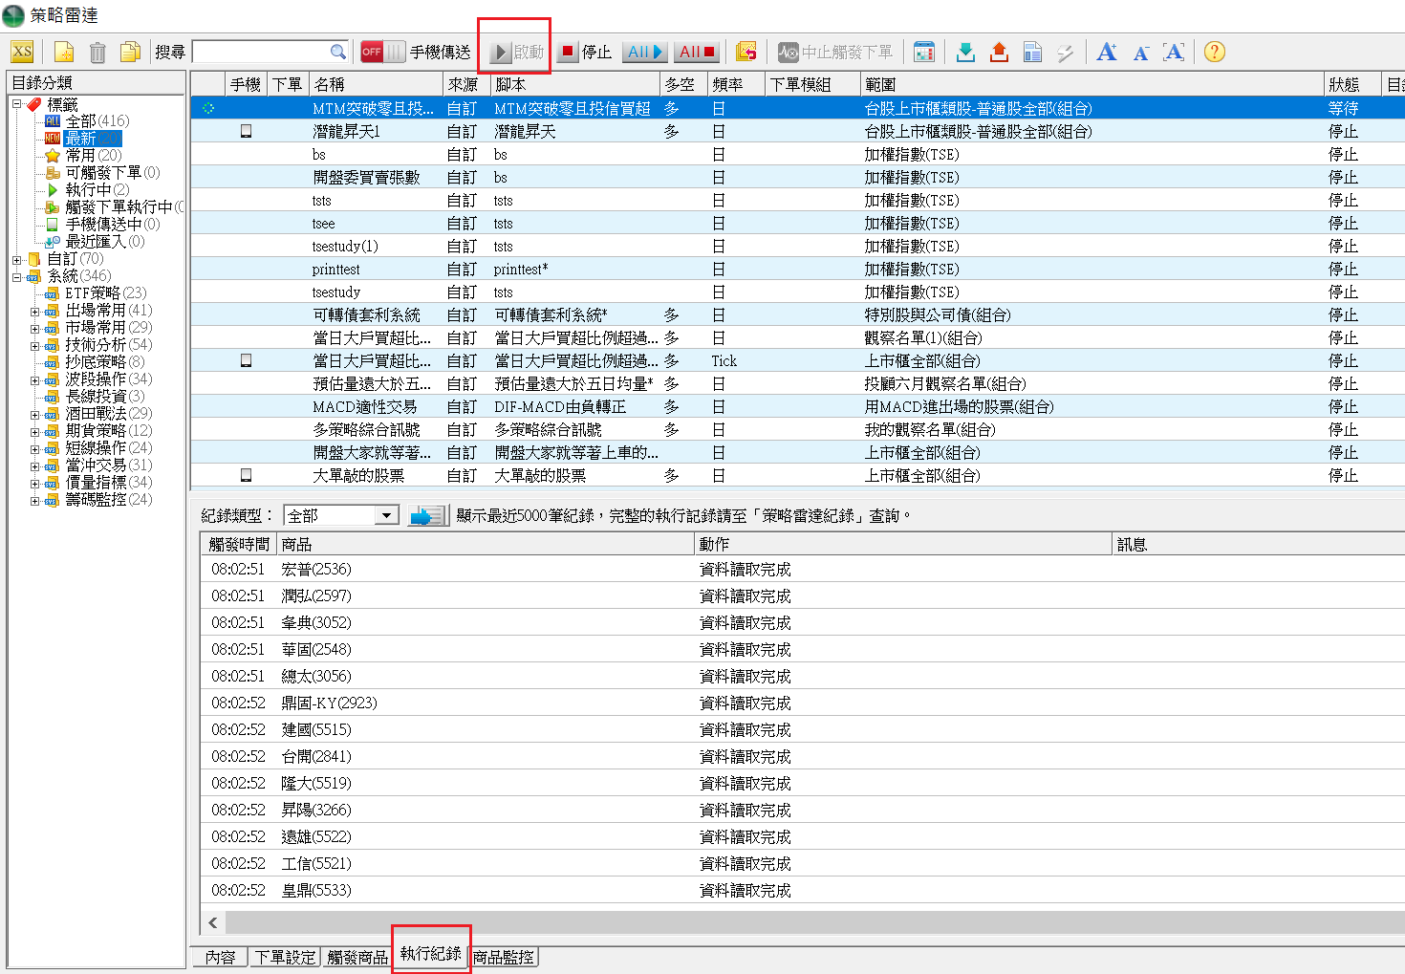Click the orange export upload icon

[999, 52]
